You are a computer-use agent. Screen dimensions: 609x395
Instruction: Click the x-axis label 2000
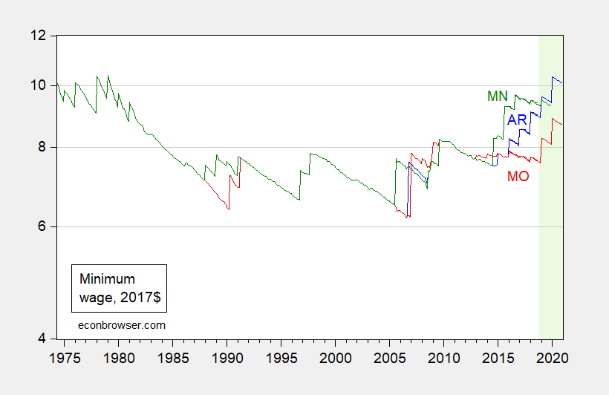336,358
